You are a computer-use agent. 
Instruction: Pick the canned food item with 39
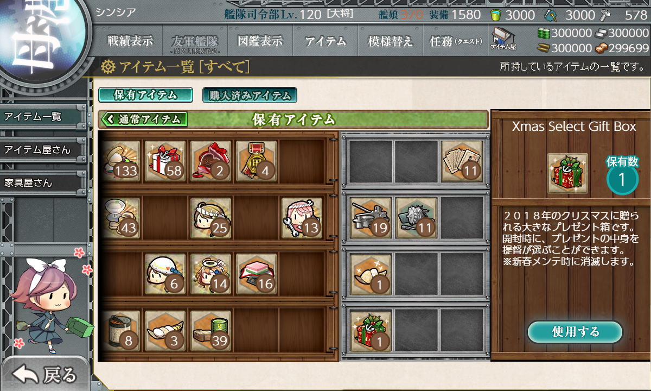click(210, 330)
